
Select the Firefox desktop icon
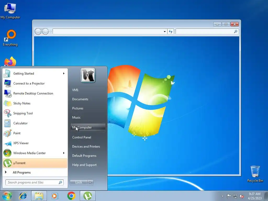pyautogui.click(x=10, y=61)
